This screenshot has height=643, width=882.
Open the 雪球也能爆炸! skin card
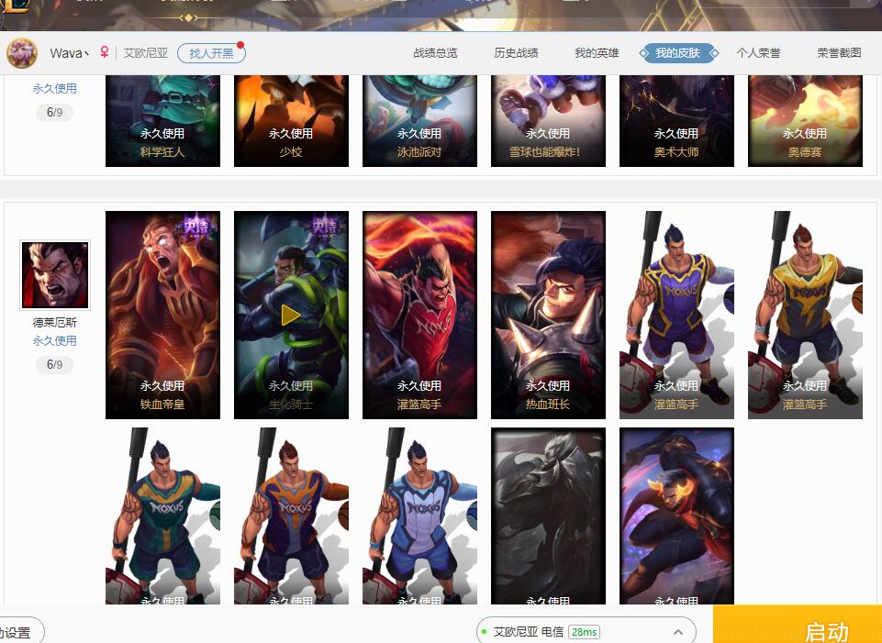pyautogui.click(x=548, y=121)
